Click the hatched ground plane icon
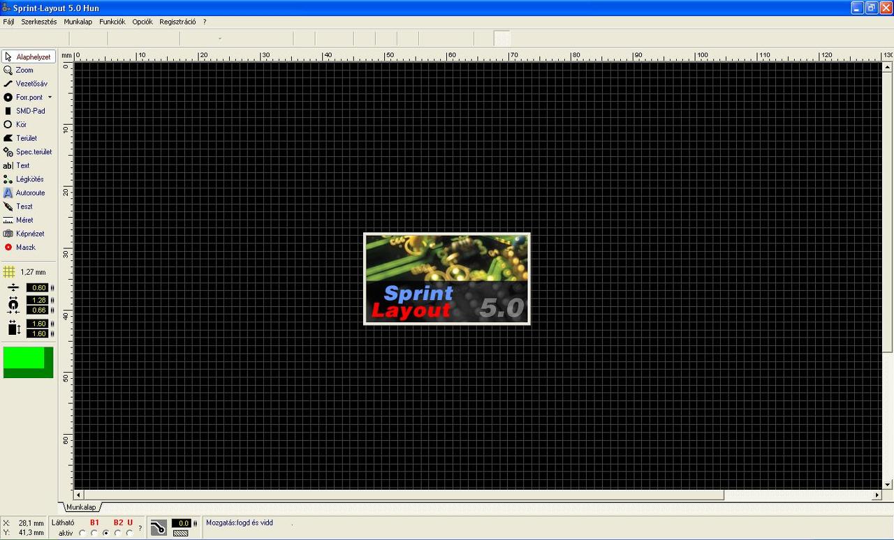This screenshot has width=894, height=540. point(181,533)
